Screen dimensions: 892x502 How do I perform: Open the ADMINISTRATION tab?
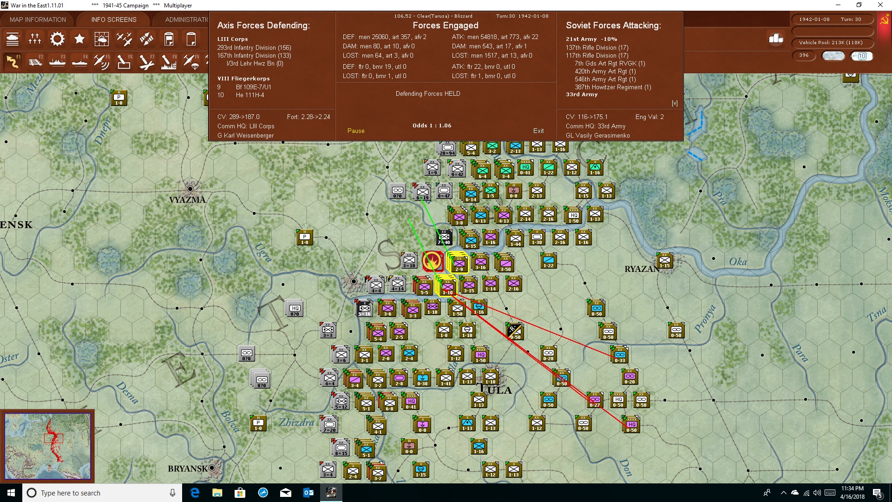click(x=187, y=20)
